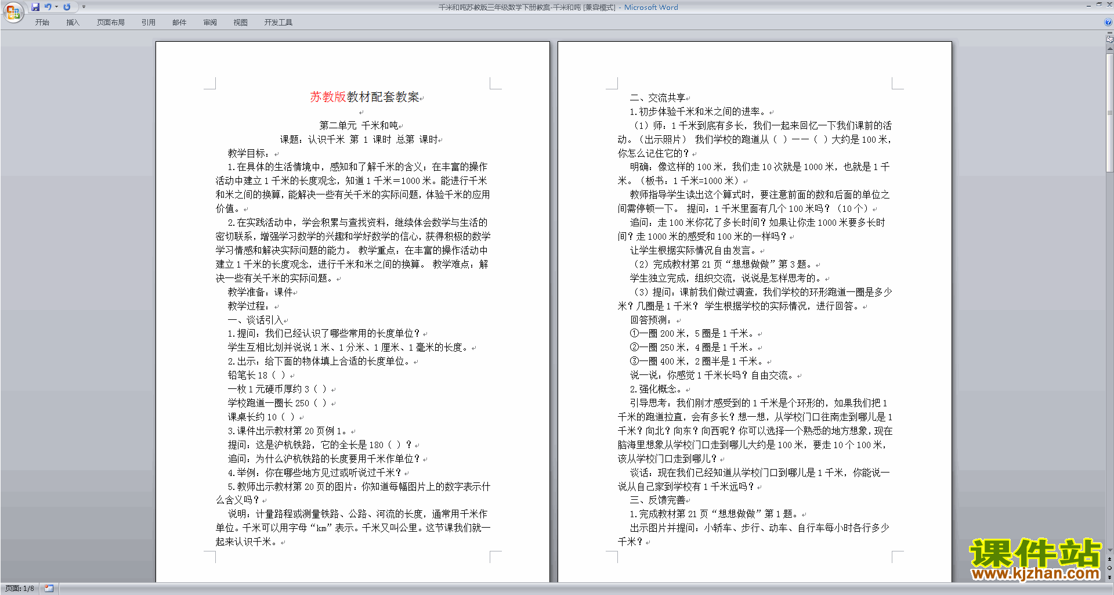Click line 回答预测：
The width and height of the screenshot is (1114, 595).
651,320
